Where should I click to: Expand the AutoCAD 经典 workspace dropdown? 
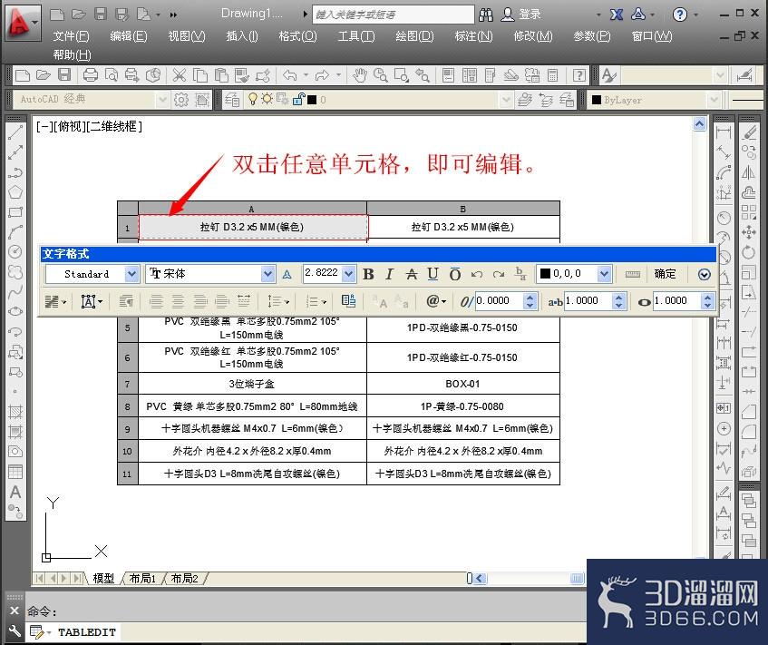pyautogui.click(x=162, y=100)
